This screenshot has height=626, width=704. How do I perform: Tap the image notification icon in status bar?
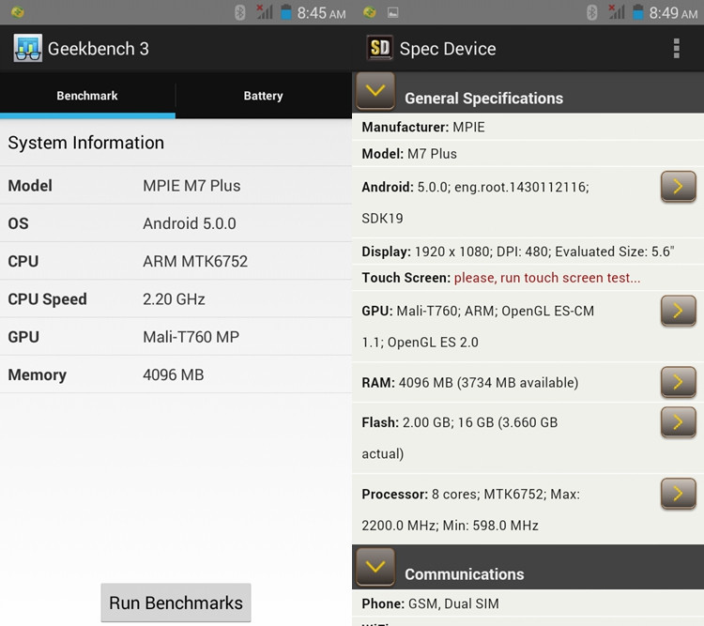pos(393,12)
